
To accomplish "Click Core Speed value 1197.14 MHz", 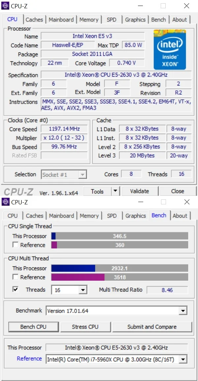I will click(x=64, y=129).
